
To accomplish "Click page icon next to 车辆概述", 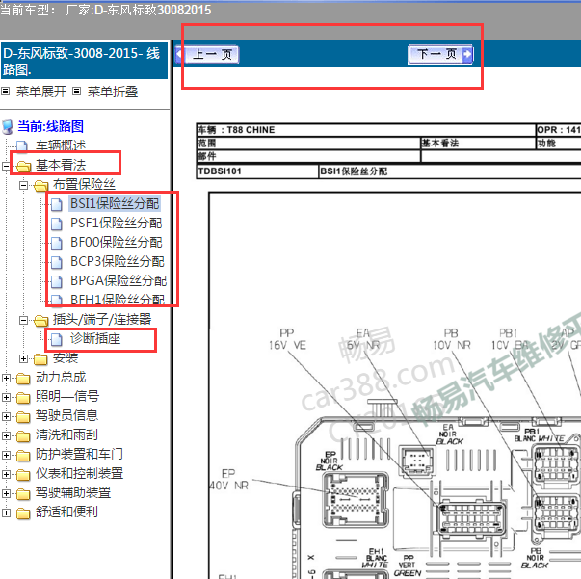I will pos(22,146).
